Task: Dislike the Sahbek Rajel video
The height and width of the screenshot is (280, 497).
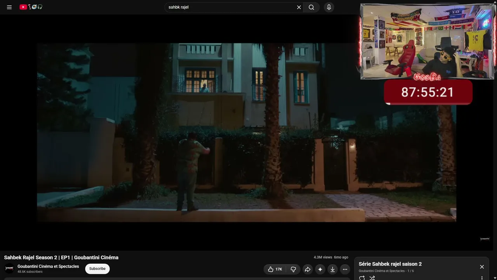Action: coord(294,269)
